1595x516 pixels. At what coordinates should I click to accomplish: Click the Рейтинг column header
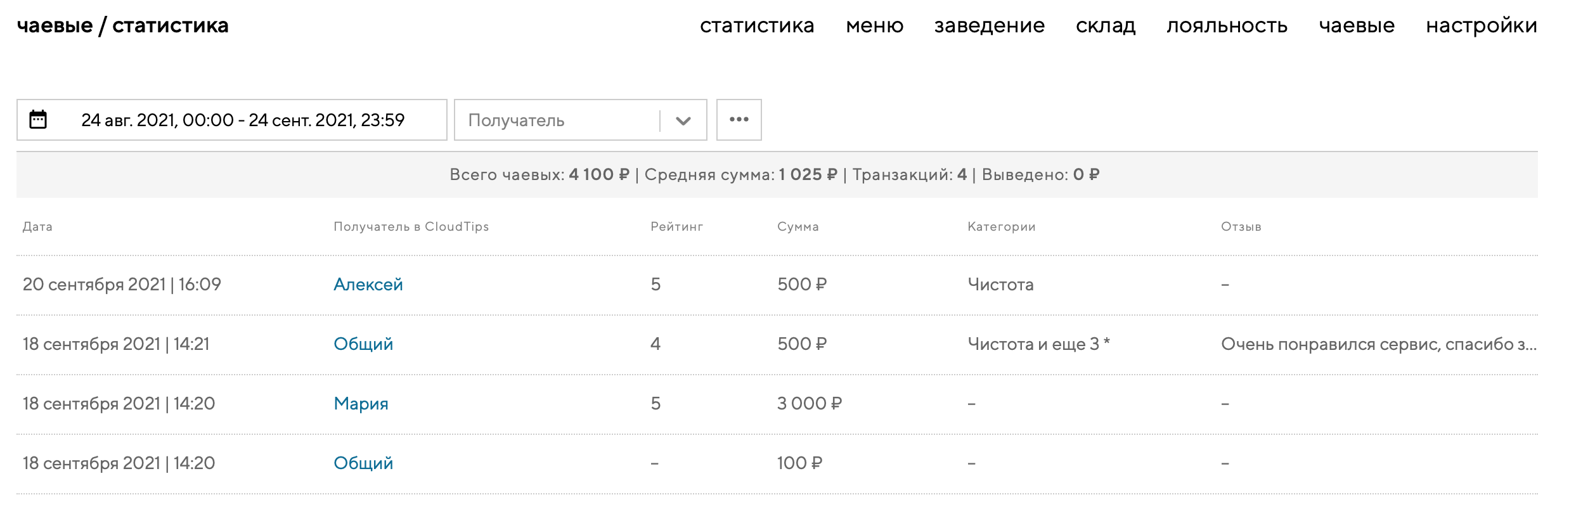point(676,227)
